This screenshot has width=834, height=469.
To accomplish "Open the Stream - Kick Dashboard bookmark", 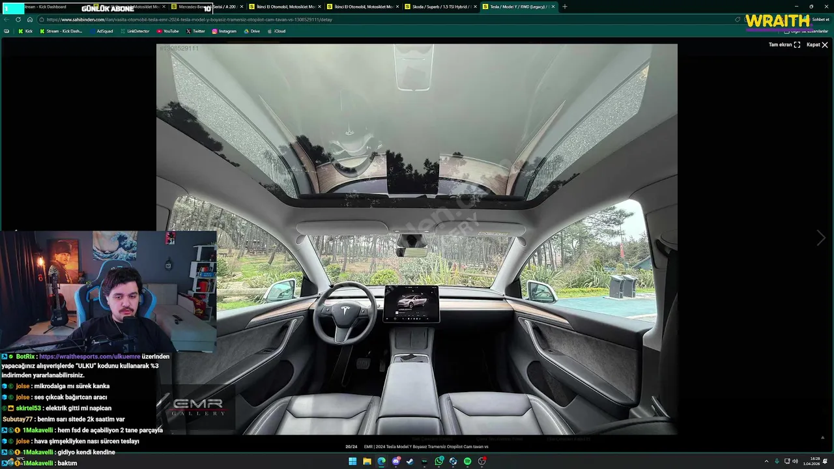I will (x=61, y=31).
